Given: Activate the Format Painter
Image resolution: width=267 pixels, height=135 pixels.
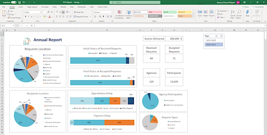Looking at the screenshot, I should (x=14, y=18).
